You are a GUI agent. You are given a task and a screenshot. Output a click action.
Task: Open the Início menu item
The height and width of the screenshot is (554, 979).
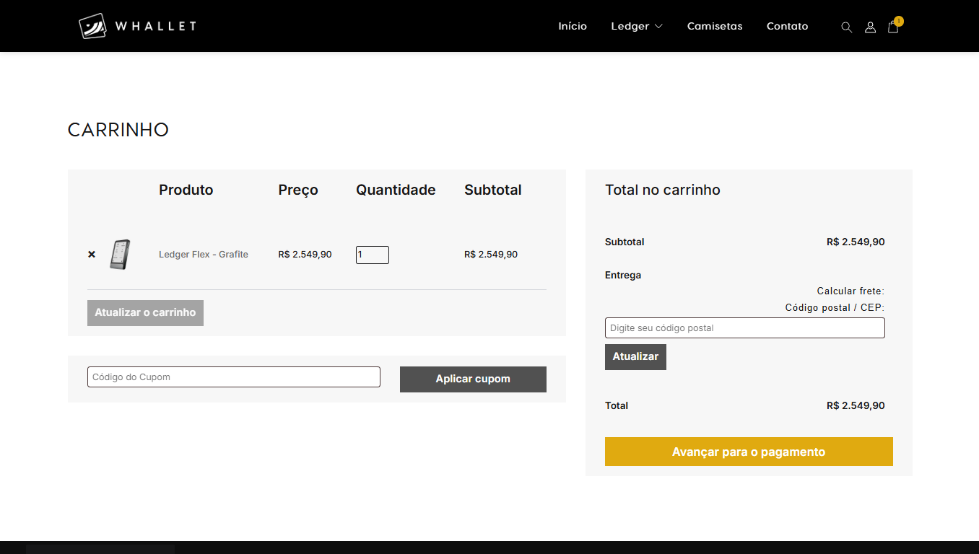[x=573, y=26]
